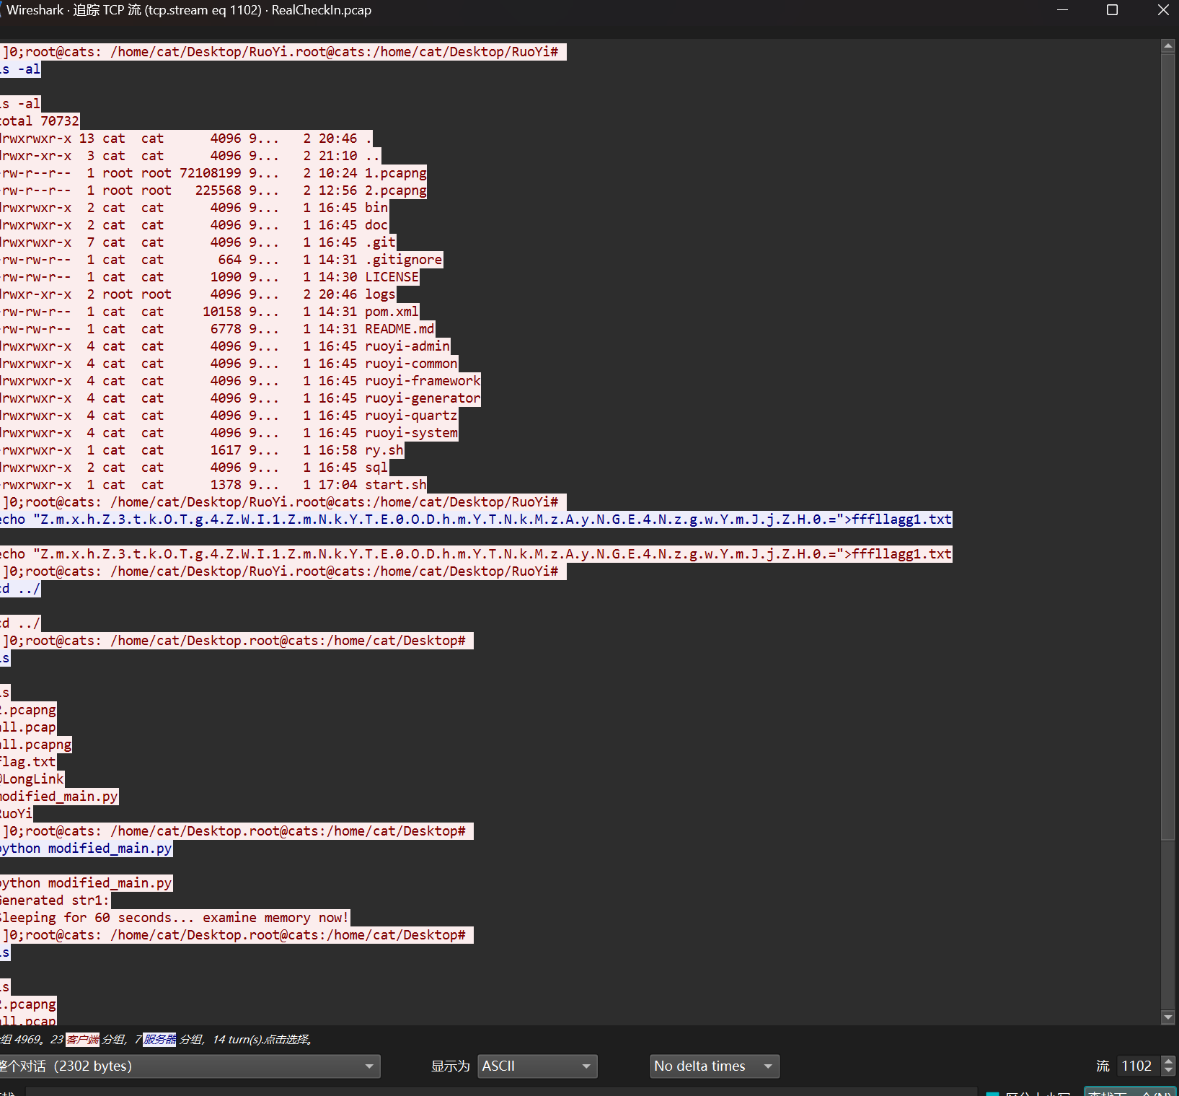The width and height of the screenshot is (1179, 1096).
Task: Click the red 客户端 legend in the status line
Action: tap(83, 1039)
